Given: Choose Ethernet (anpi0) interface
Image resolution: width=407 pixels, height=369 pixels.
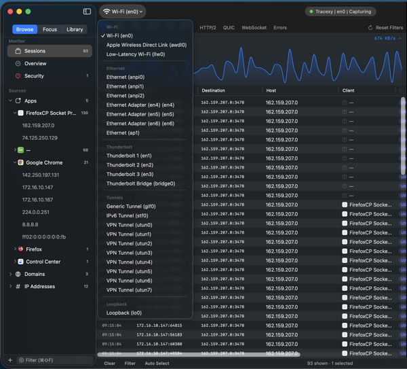Looking at the screenshot, I should [x=145, y=77].
